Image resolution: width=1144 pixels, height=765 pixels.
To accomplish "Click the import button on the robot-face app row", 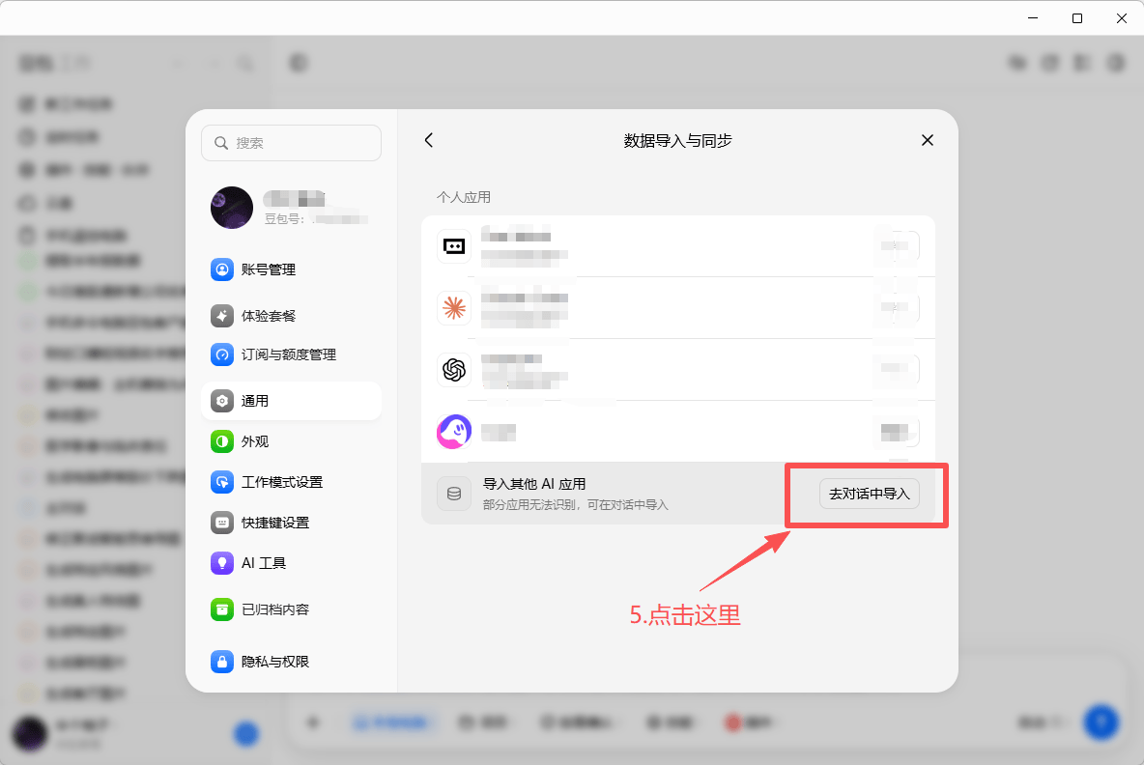I will pyautogui.click(x=897, y=246).
